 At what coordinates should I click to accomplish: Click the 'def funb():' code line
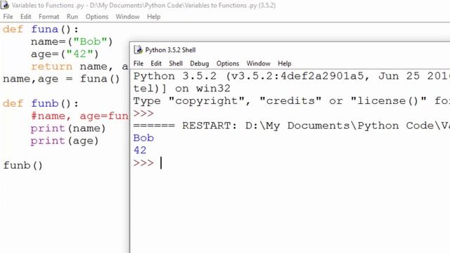[x=41, y=103]
